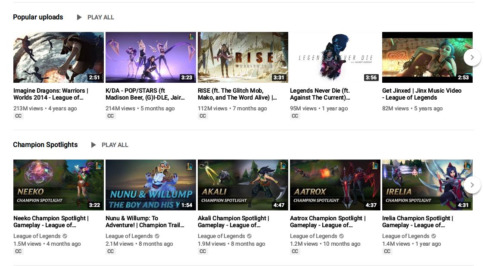Click CC badge under Irelia Champion Spotlight
Image resolution: width=483 pixels, height=266 pixels.
coord(387,251)
